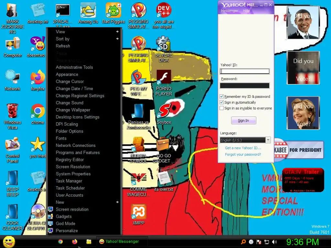Launch Firefox from the taskbar
The image size is (331, 248).
tap(75, 242)
